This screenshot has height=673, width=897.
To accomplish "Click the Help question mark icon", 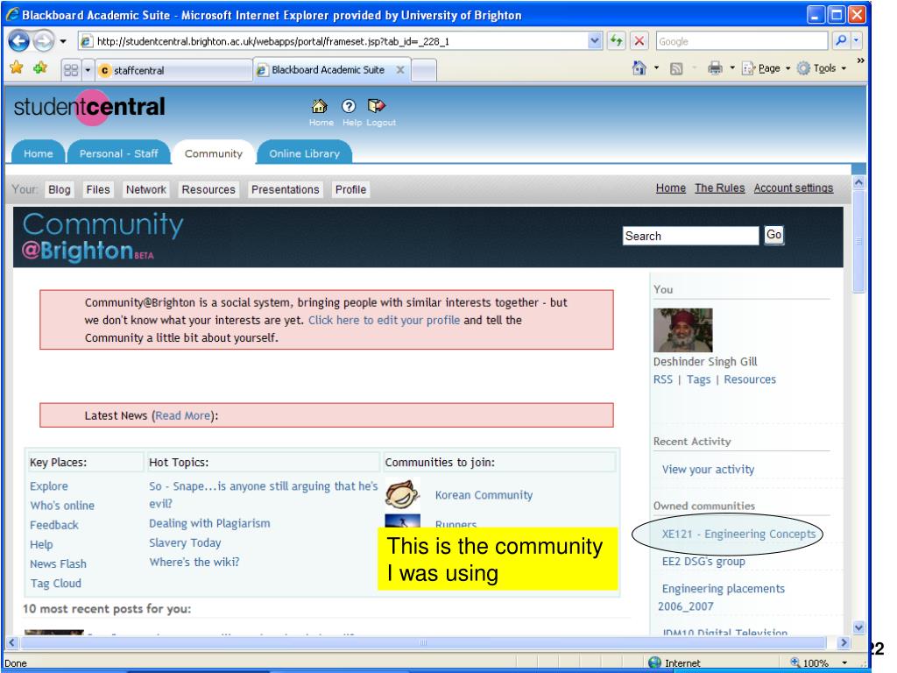I will click(x=349, y=106).
